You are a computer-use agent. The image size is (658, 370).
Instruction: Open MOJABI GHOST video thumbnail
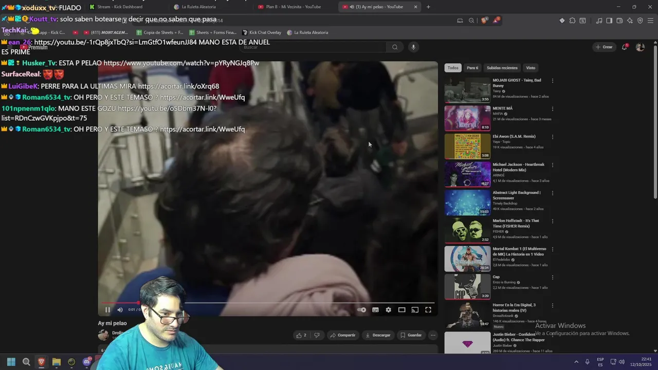tap(467, 90)
